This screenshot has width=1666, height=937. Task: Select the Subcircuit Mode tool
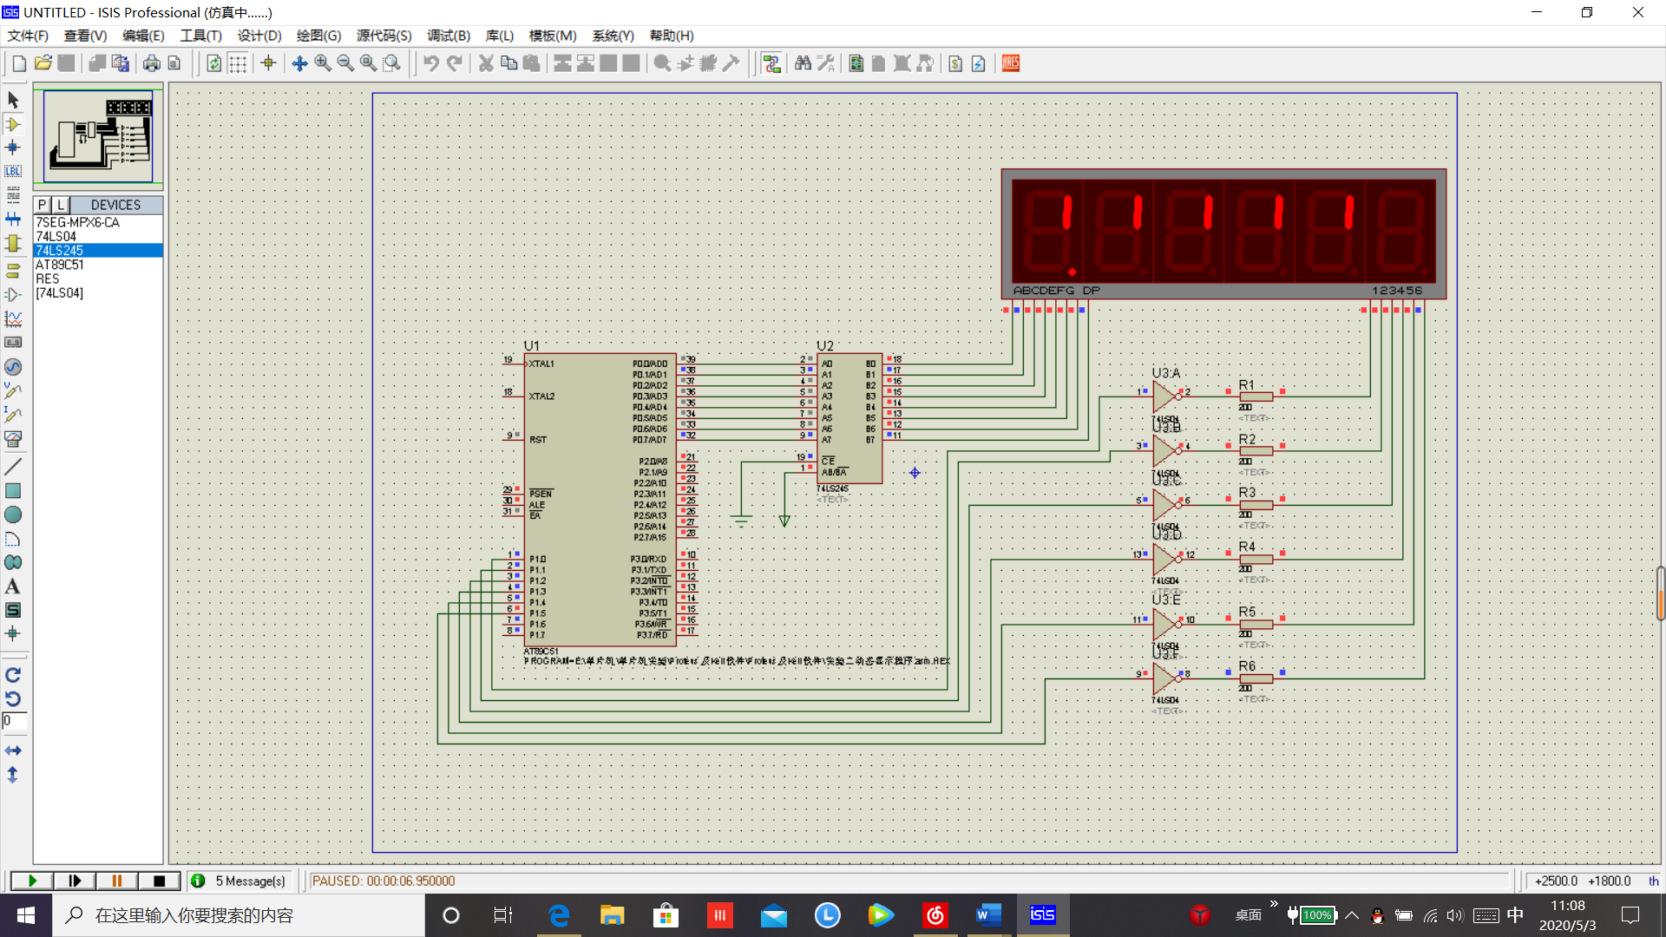point(13,243)
